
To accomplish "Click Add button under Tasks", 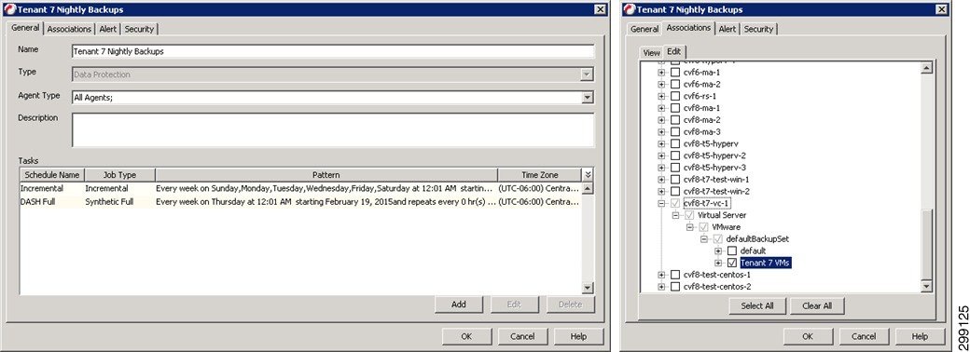I will click(458, 305).
